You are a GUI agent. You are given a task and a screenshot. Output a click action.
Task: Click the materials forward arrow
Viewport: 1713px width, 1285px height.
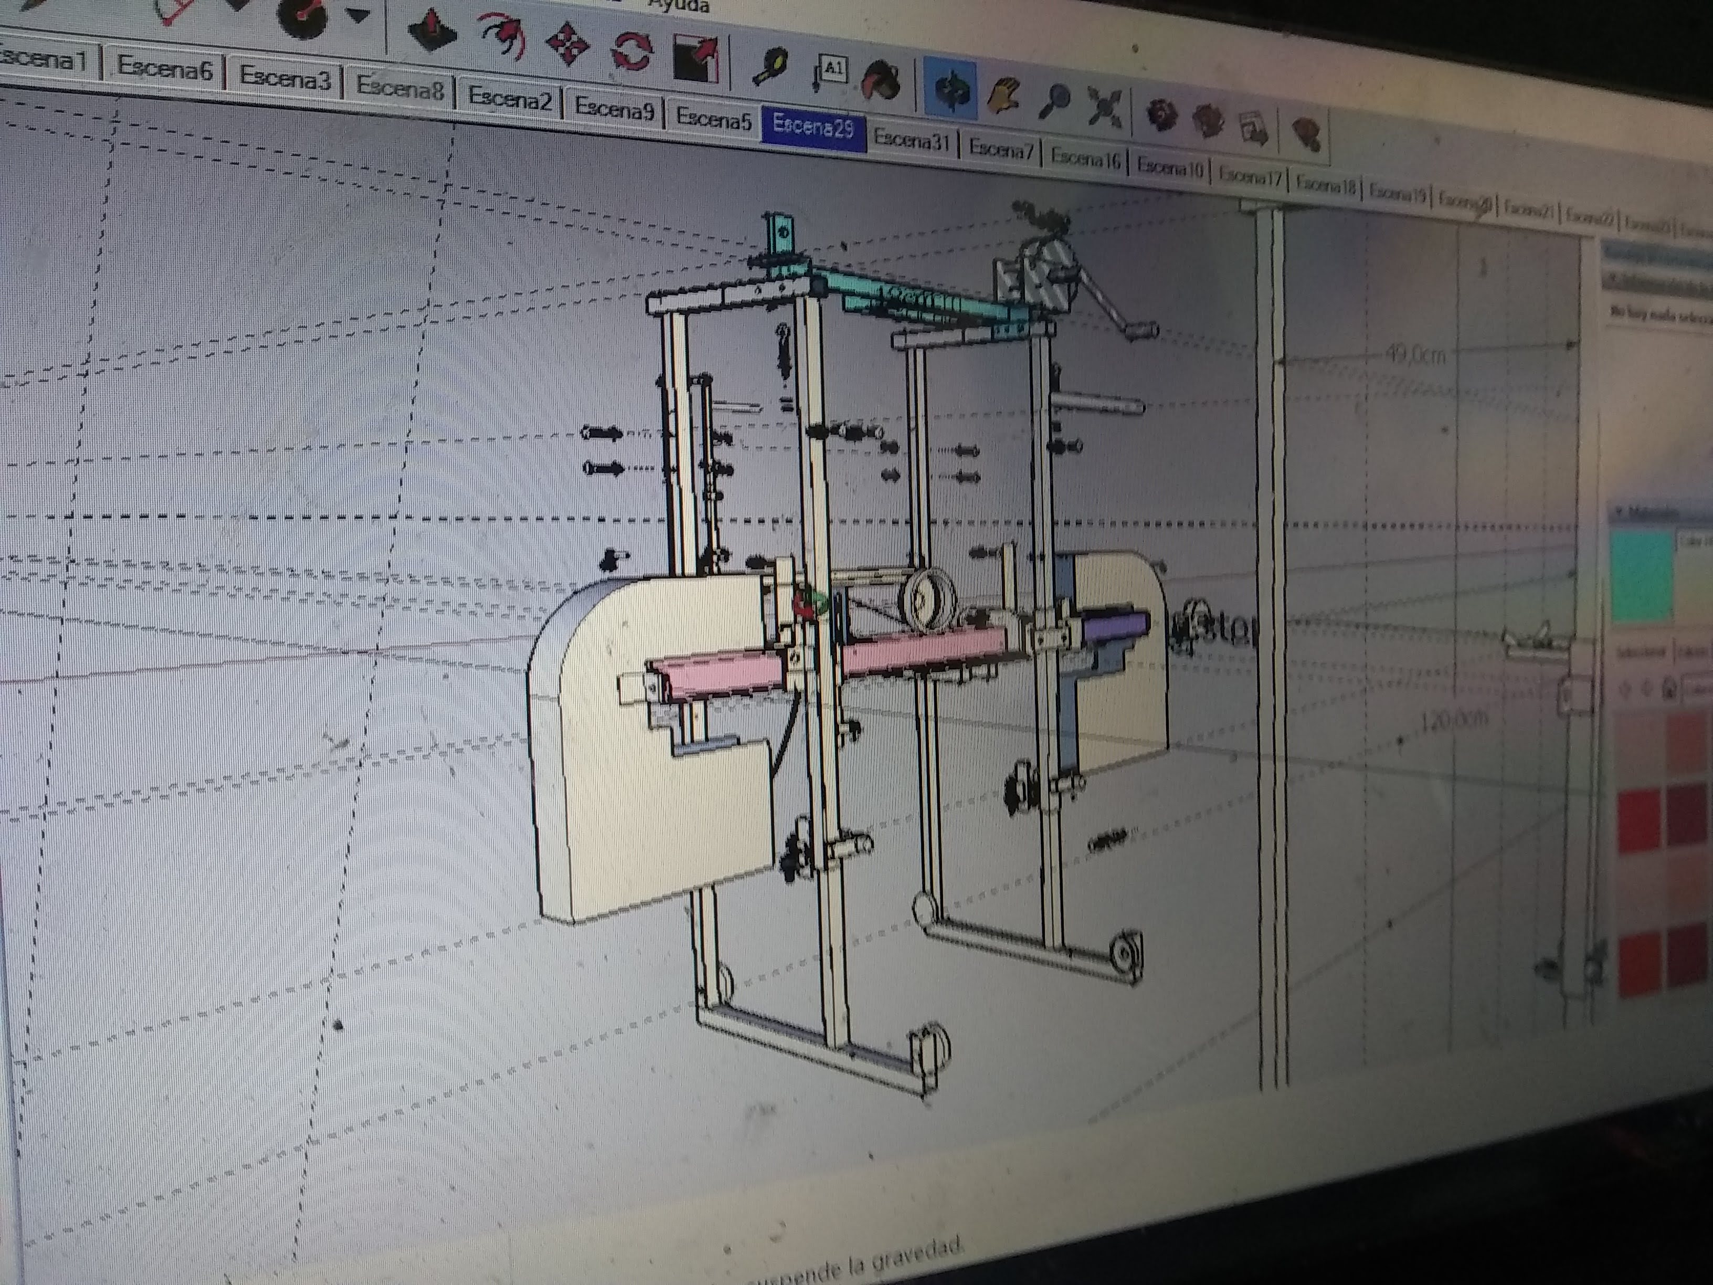(x=1647, y=687)
